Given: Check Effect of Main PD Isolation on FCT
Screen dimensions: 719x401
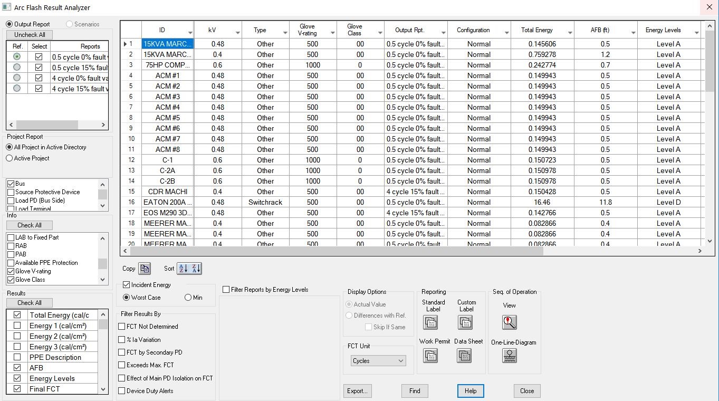Looking at the screenshot, I should pos(122,378).
